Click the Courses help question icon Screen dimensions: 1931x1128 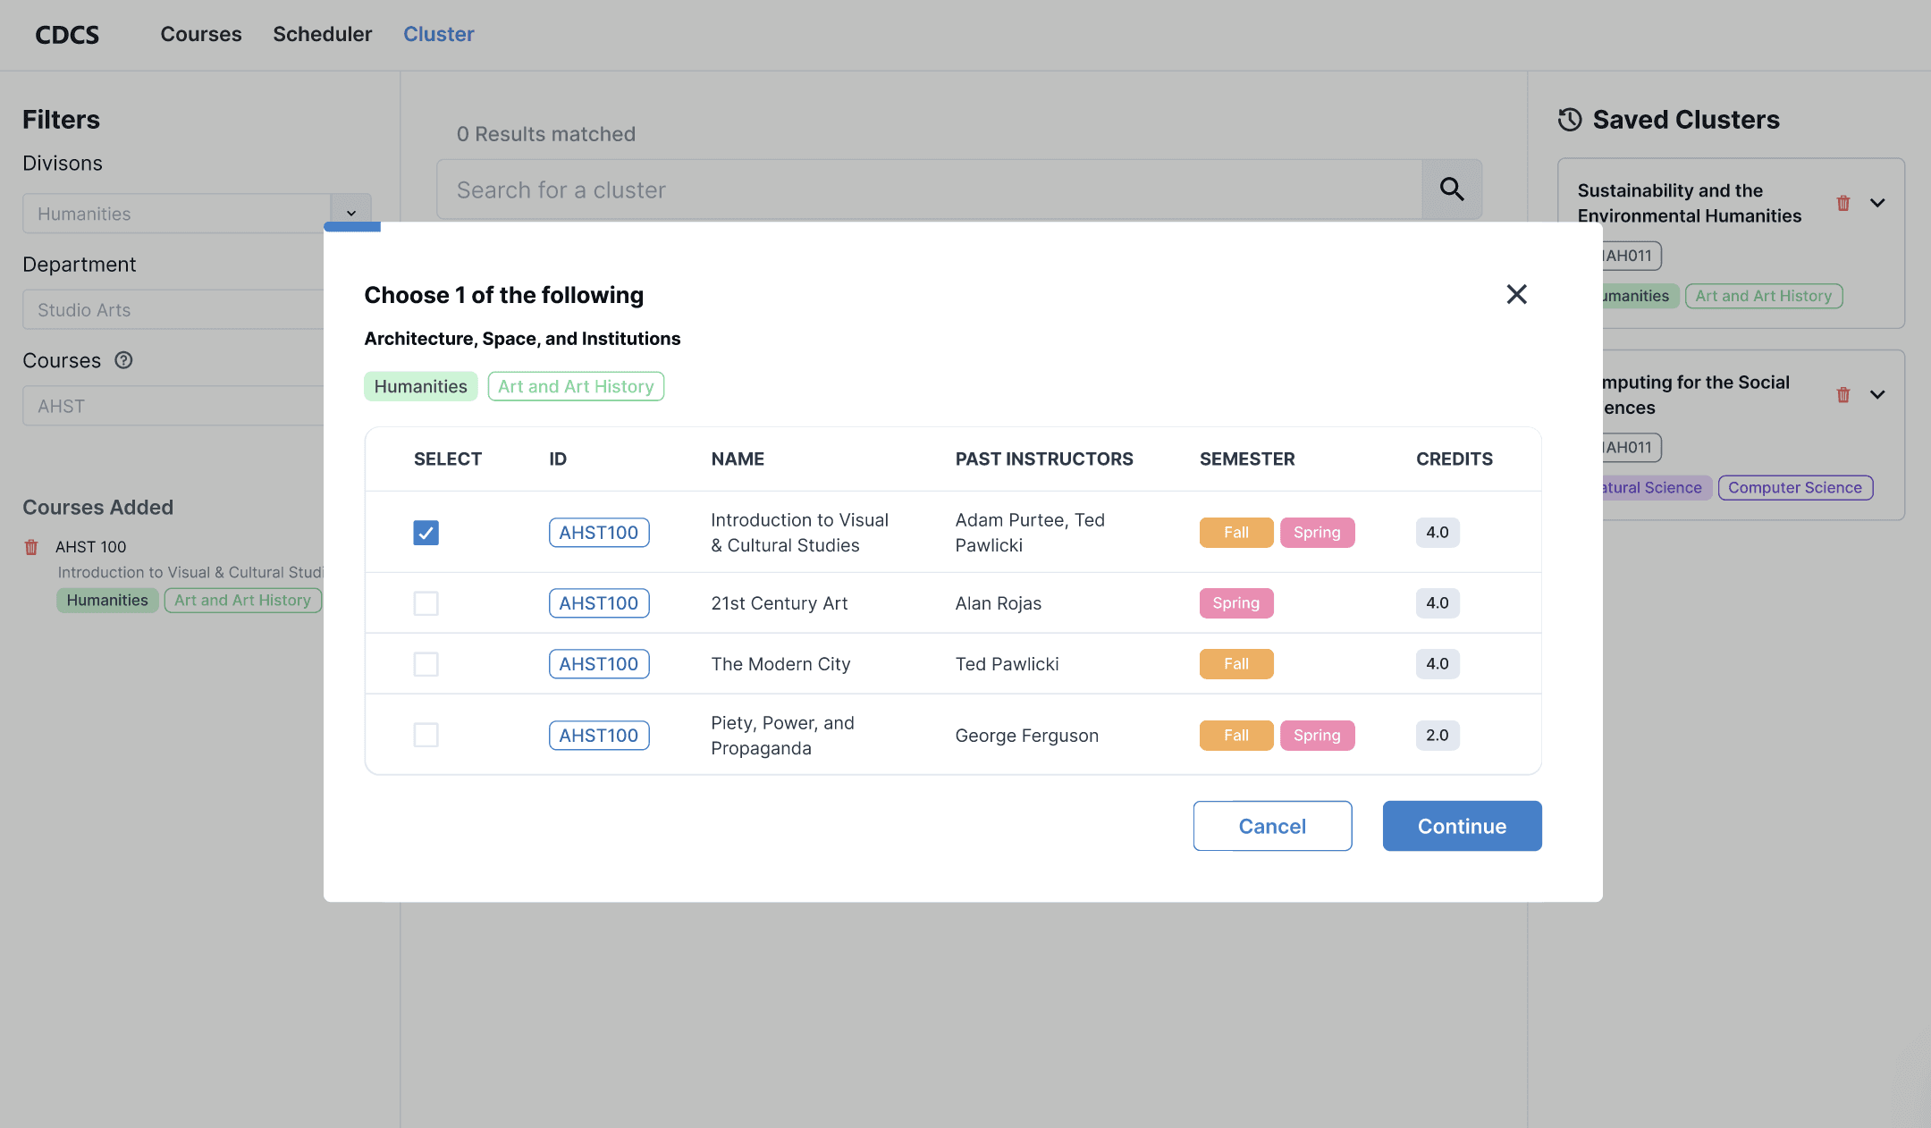point(123,360)
